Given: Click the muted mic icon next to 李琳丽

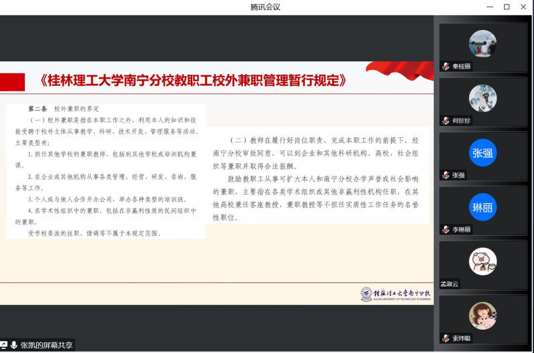Looking at the screenshot, I should (x=446, y=230).
